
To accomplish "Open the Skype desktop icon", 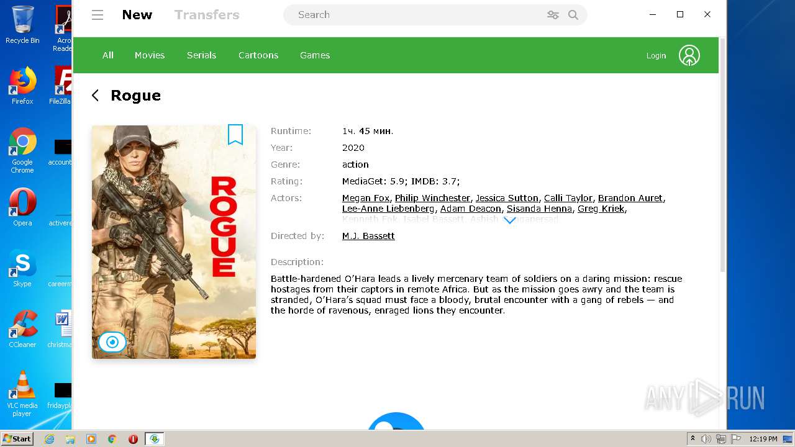I will coord(22,268).
